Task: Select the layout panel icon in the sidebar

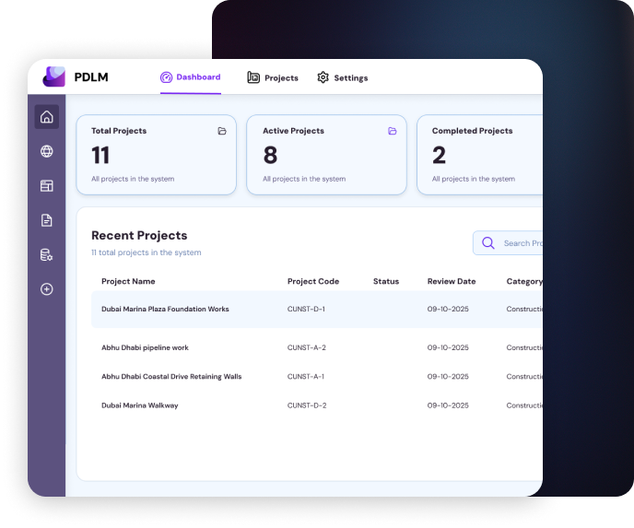Action: click(x=47, y=186)
